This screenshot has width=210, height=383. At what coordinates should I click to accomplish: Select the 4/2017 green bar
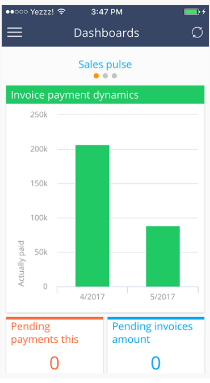[x=92, y=216]
